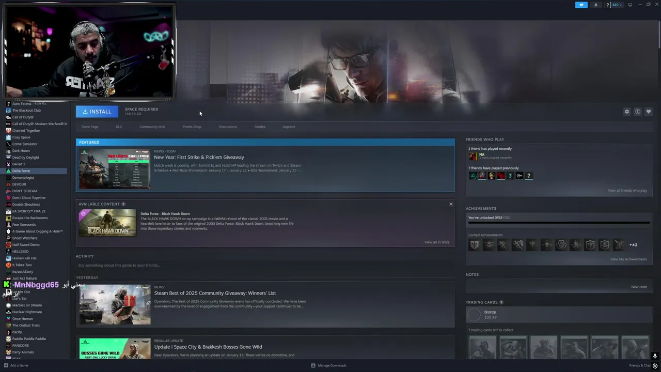Open the Community Hub tab

(x=152, y=127)
